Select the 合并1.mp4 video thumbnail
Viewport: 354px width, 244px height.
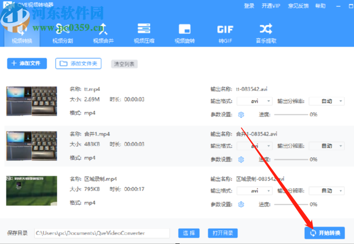point(32,146)
